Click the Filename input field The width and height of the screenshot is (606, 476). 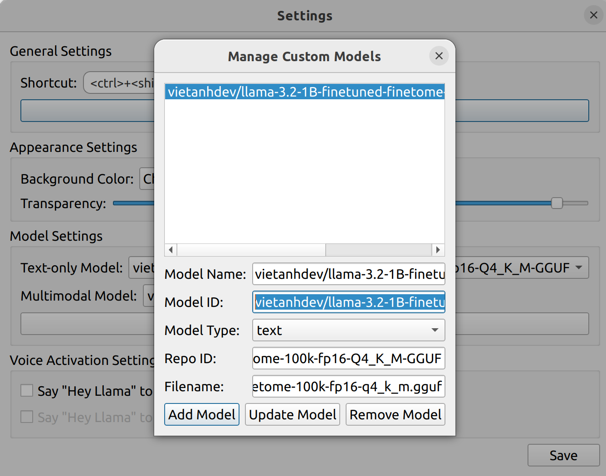coord(348,386)
